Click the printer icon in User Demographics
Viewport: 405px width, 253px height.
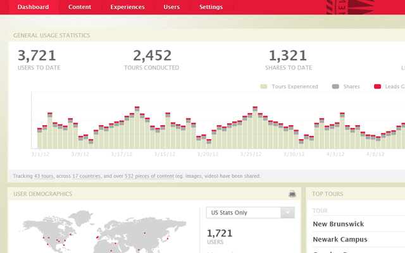pyautogui.click(x=292, y=194)
